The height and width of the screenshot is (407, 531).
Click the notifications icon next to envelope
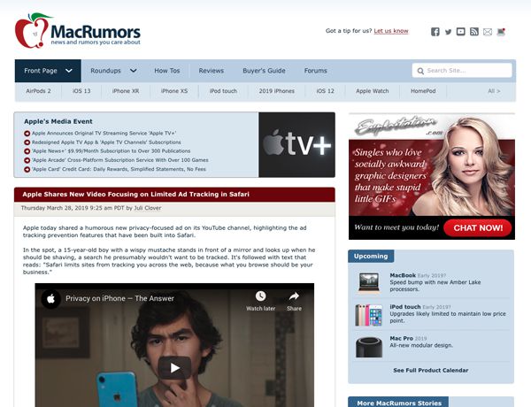pos(501,32)
